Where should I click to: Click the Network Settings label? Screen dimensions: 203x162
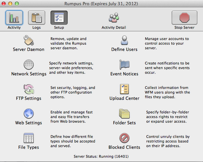[29, 74]
